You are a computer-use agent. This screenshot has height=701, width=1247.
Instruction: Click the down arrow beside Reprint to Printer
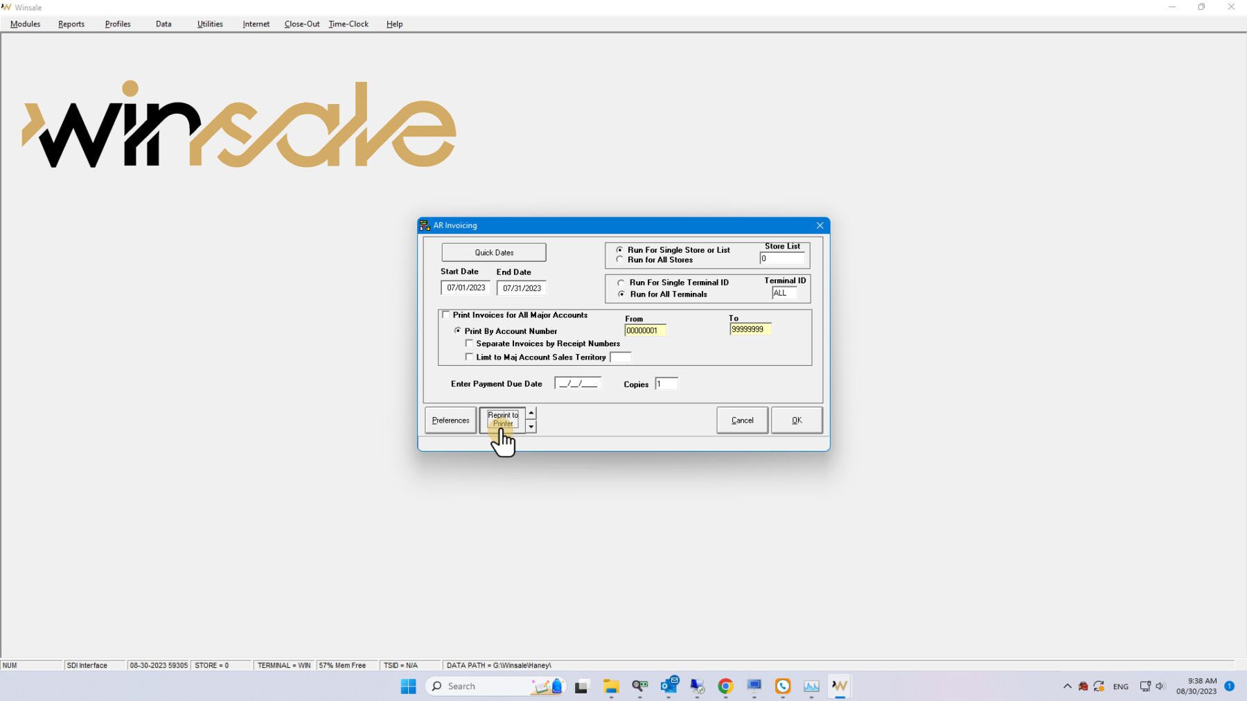tap(531, 427)
